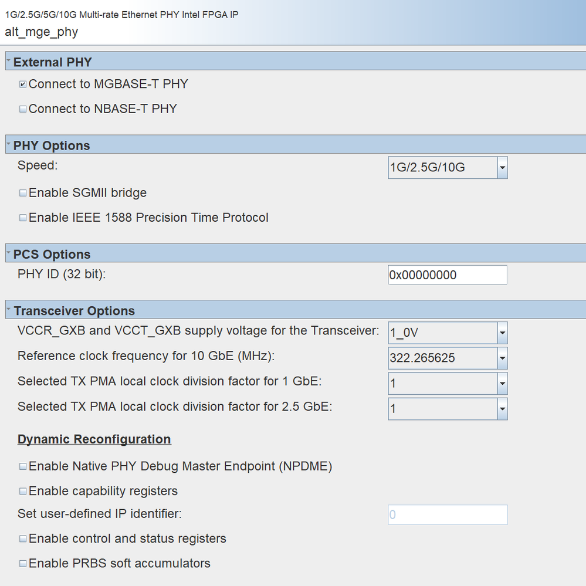The height and width of the screenshot is (586, 586).
Task: Collapse the PCS Options section
Action: (9, 252)
